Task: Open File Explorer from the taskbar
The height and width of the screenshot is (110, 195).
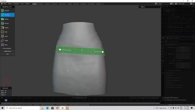Action: [x=42, y=108]
